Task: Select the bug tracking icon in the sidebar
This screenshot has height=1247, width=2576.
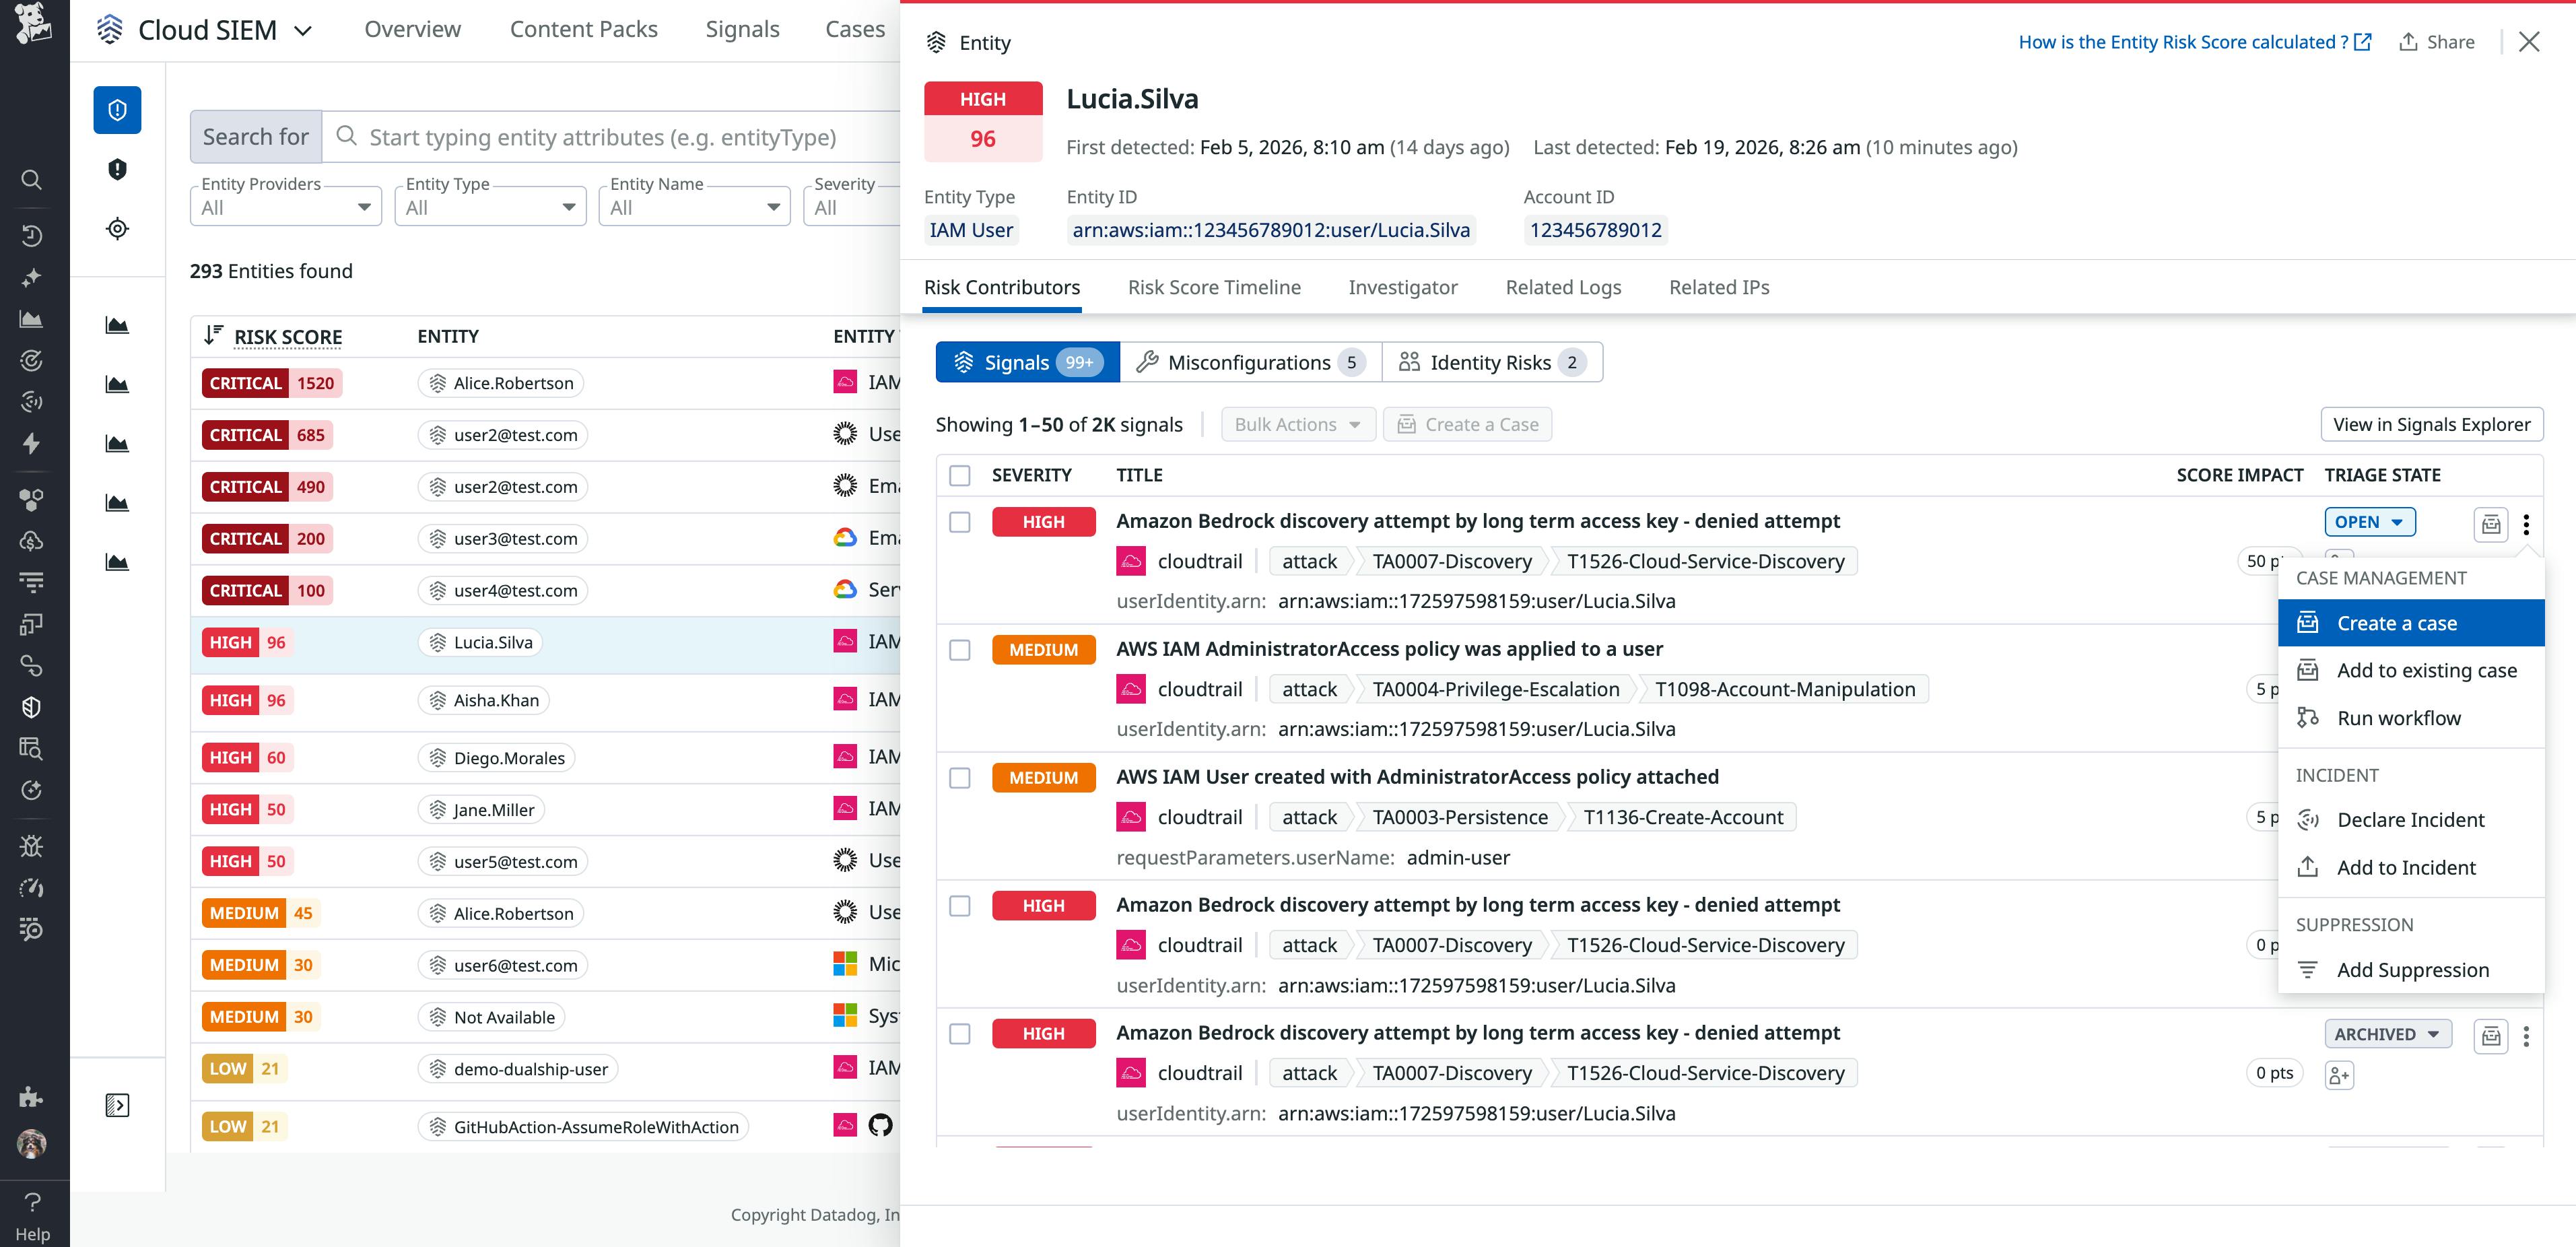Action: click(31, 845)
